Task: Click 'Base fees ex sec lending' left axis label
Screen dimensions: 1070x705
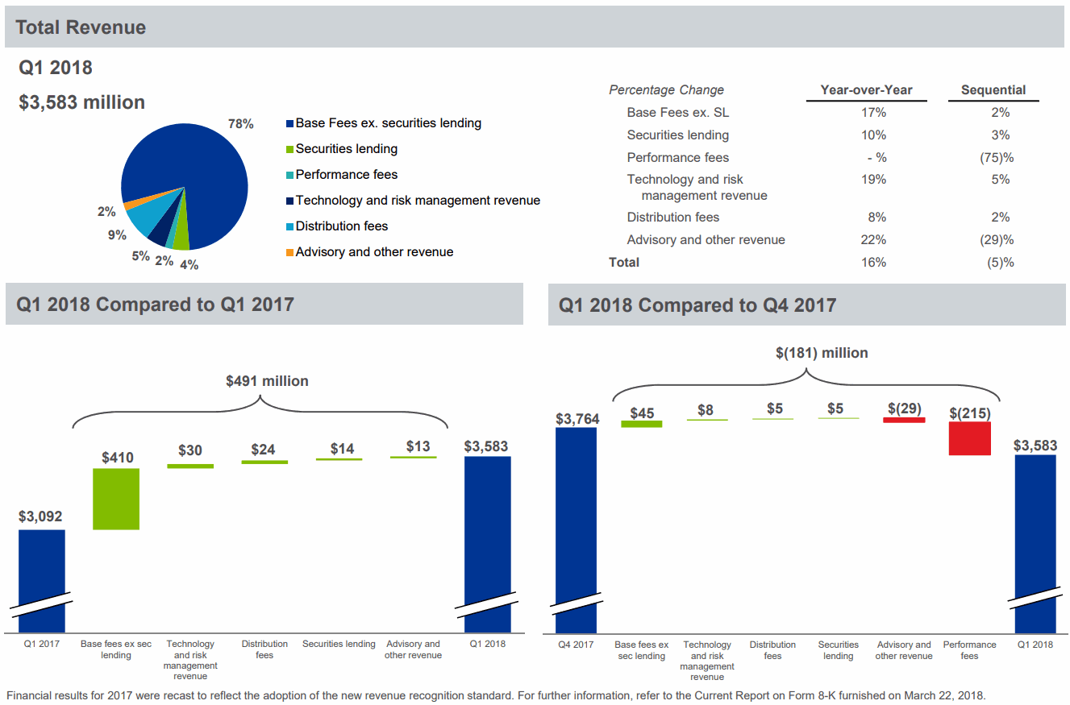Action: click(x=116, y=649)
